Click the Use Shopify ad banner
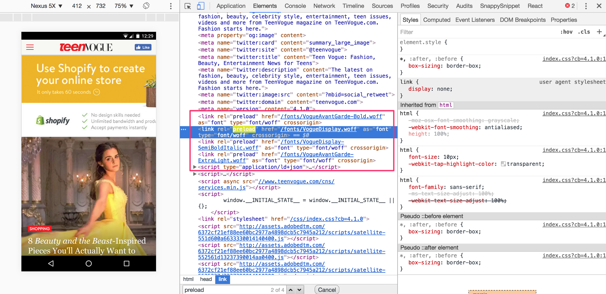 [x=89, y=79]
